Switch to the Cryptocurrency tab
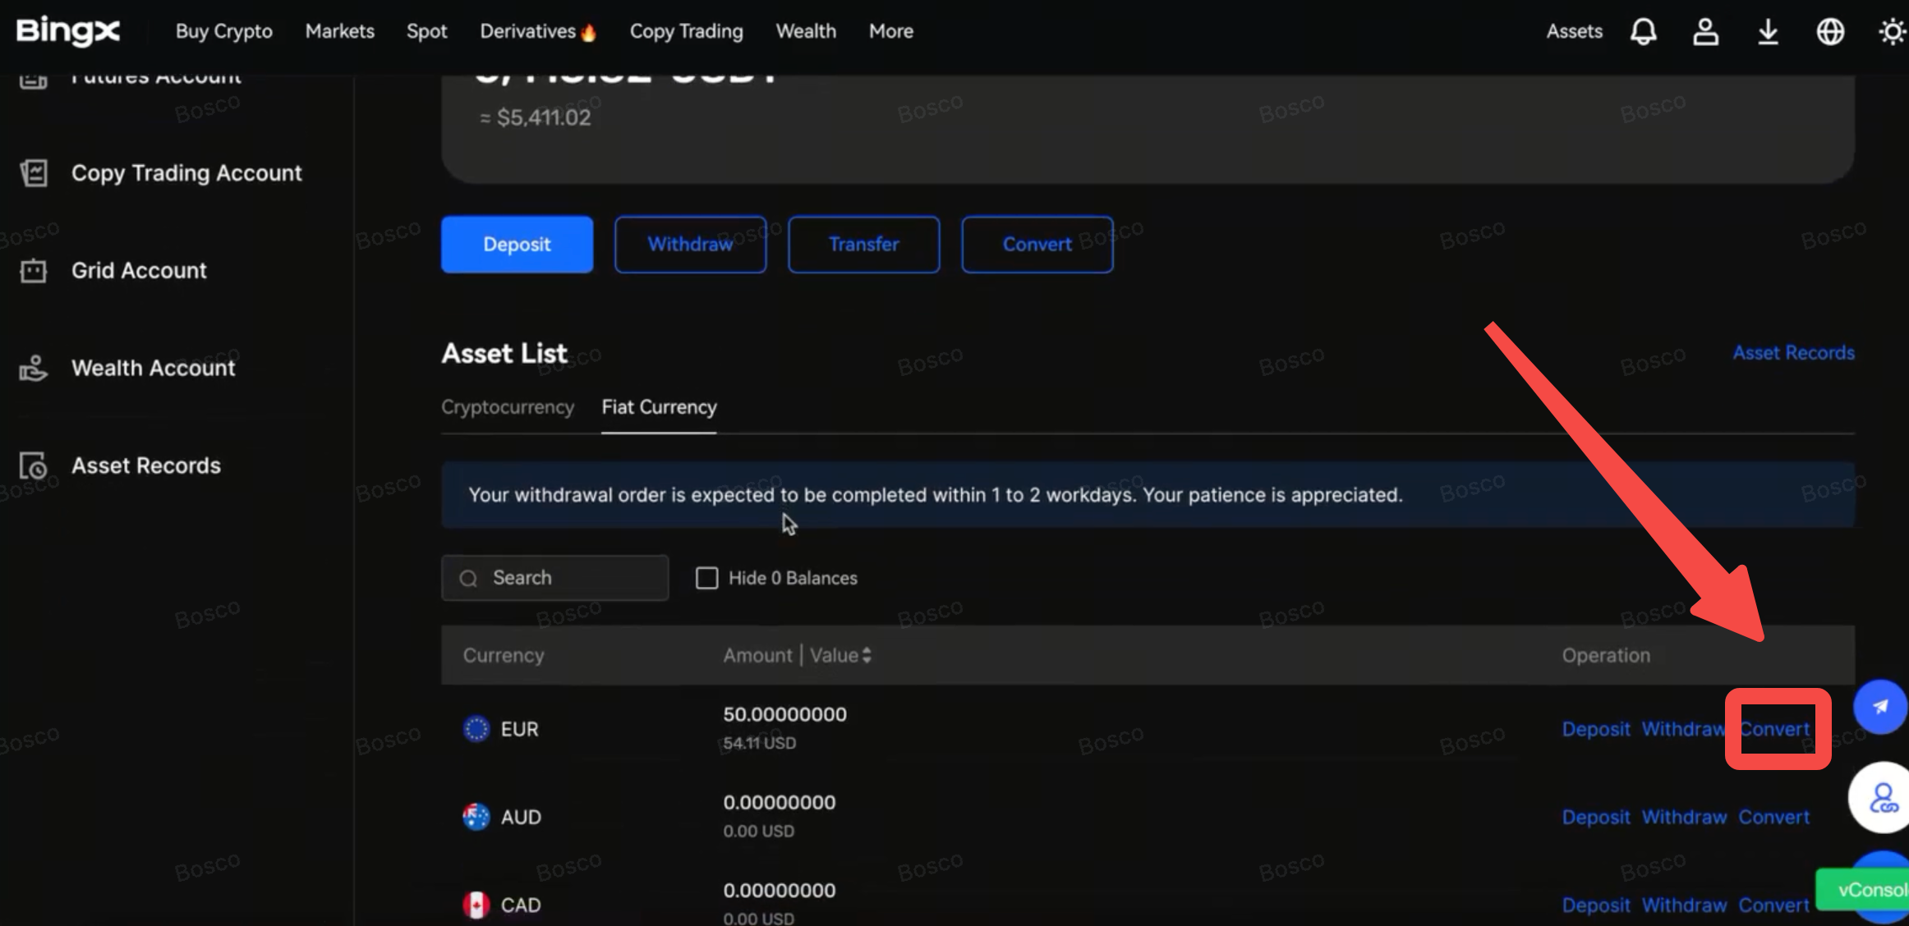 pos(507,407)
